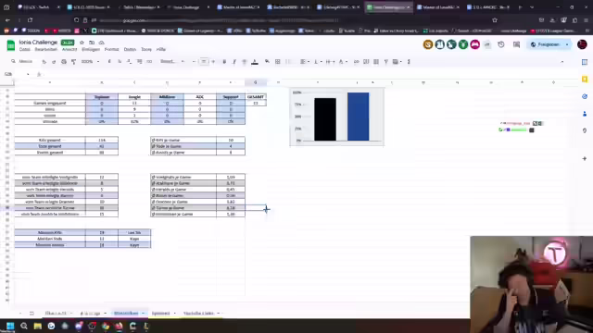Click the Freigeben share button

[545, 44]
